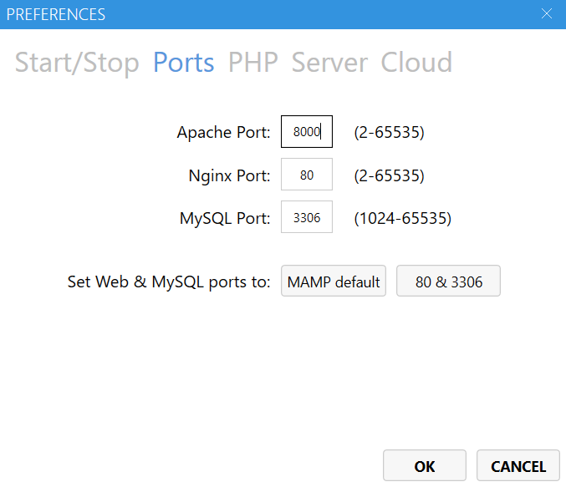Focus the Nginx Port field showing 80

pyautogui.click(x=306, y=175)
